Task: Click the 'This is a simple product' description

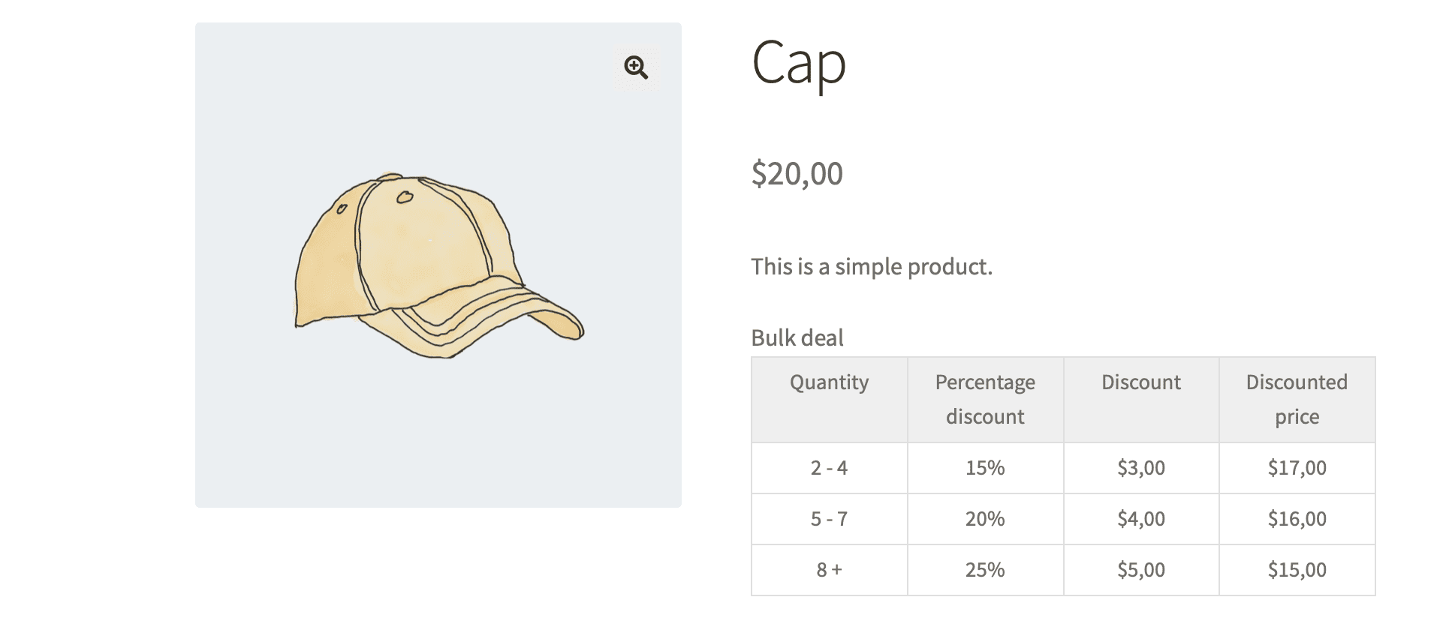Action: [872, 266]
